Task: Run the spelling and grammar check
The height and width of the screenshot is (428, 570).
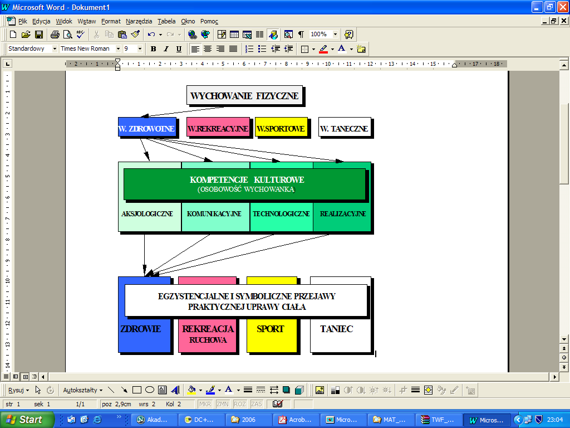Action: [80, 35]
